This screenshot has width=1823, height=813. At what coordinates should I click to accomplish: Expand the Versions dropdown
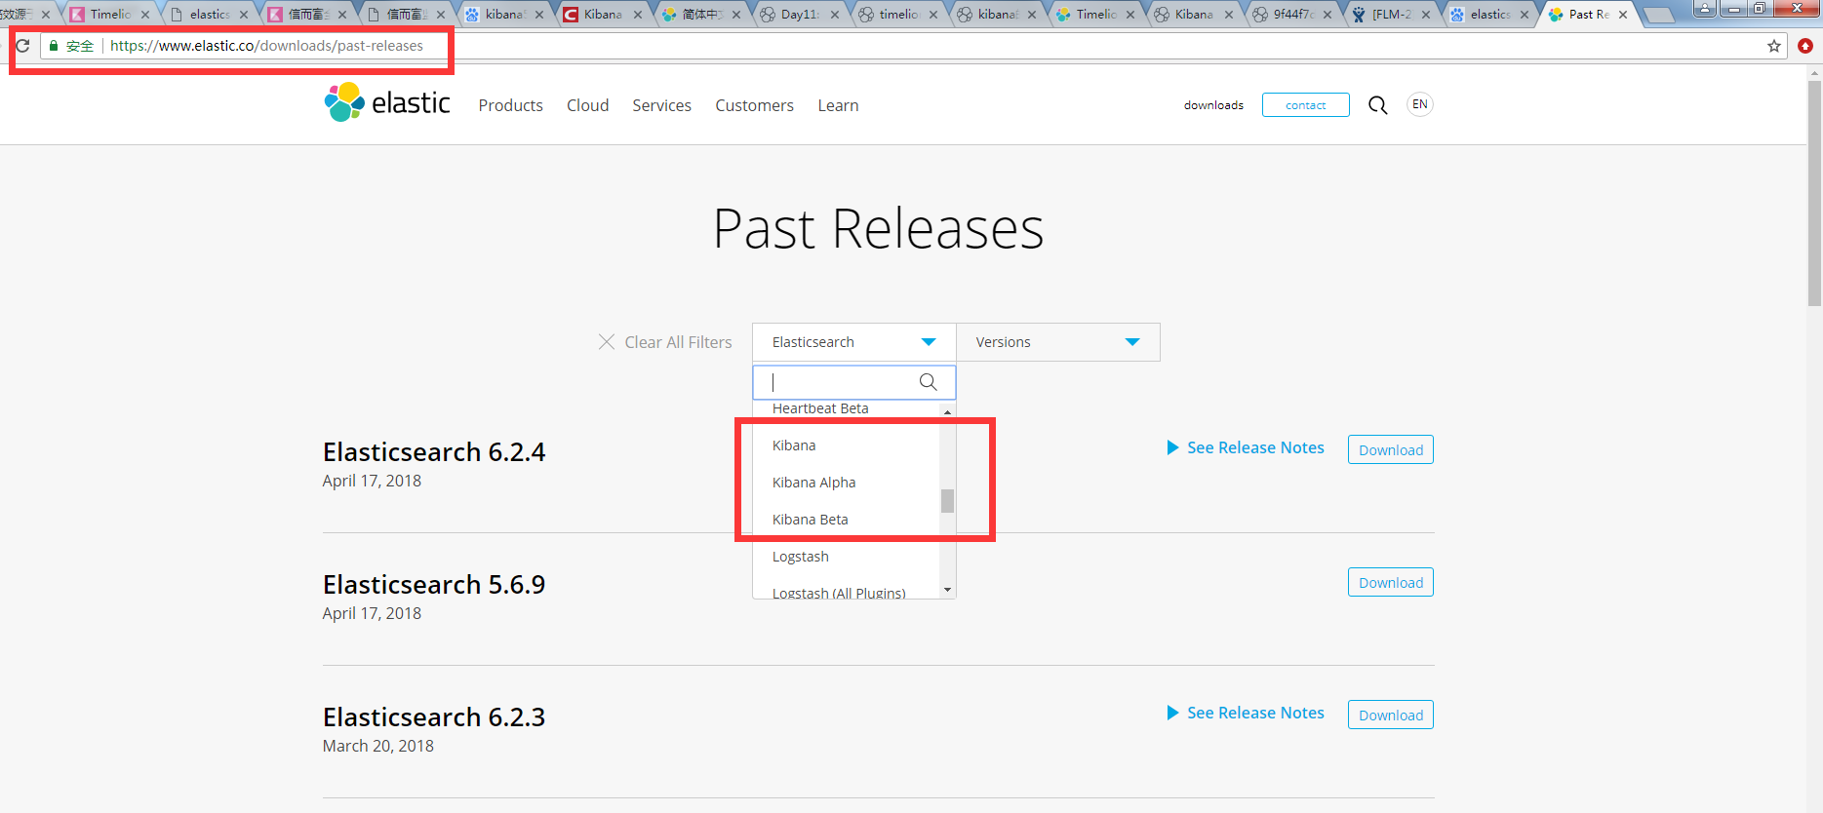[x=1058, y=342]
